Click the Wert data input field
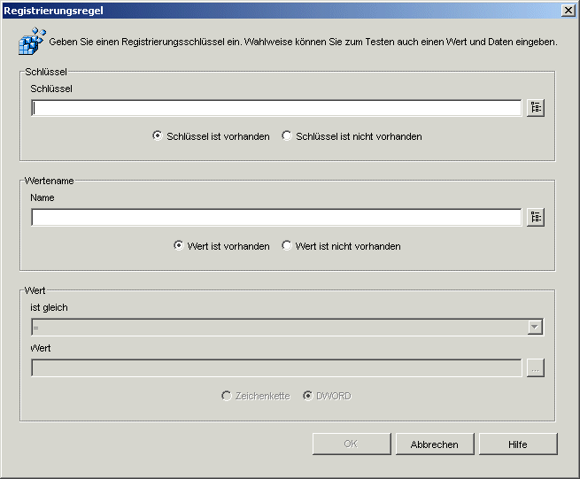580x479 pixels. pos(276,368)
